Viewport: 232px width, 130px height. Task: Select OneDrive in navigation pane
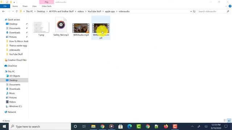[12, 66]
